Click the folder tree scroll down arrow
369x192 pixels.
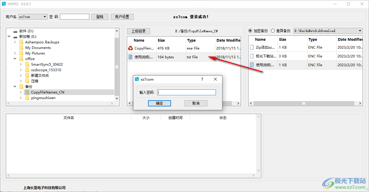117,99
